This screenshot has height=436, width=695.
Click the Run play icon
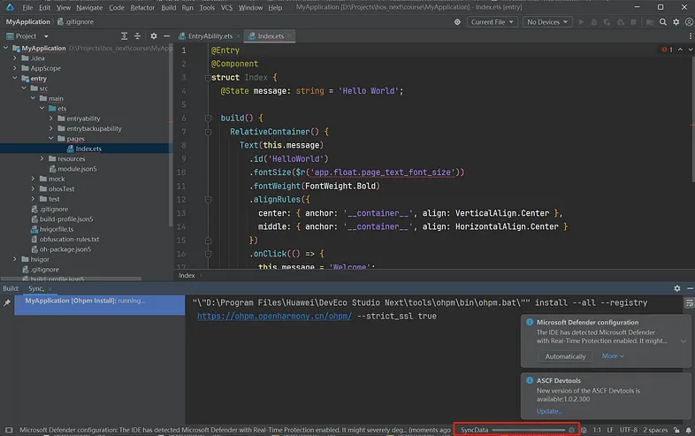tap(581, 22)
